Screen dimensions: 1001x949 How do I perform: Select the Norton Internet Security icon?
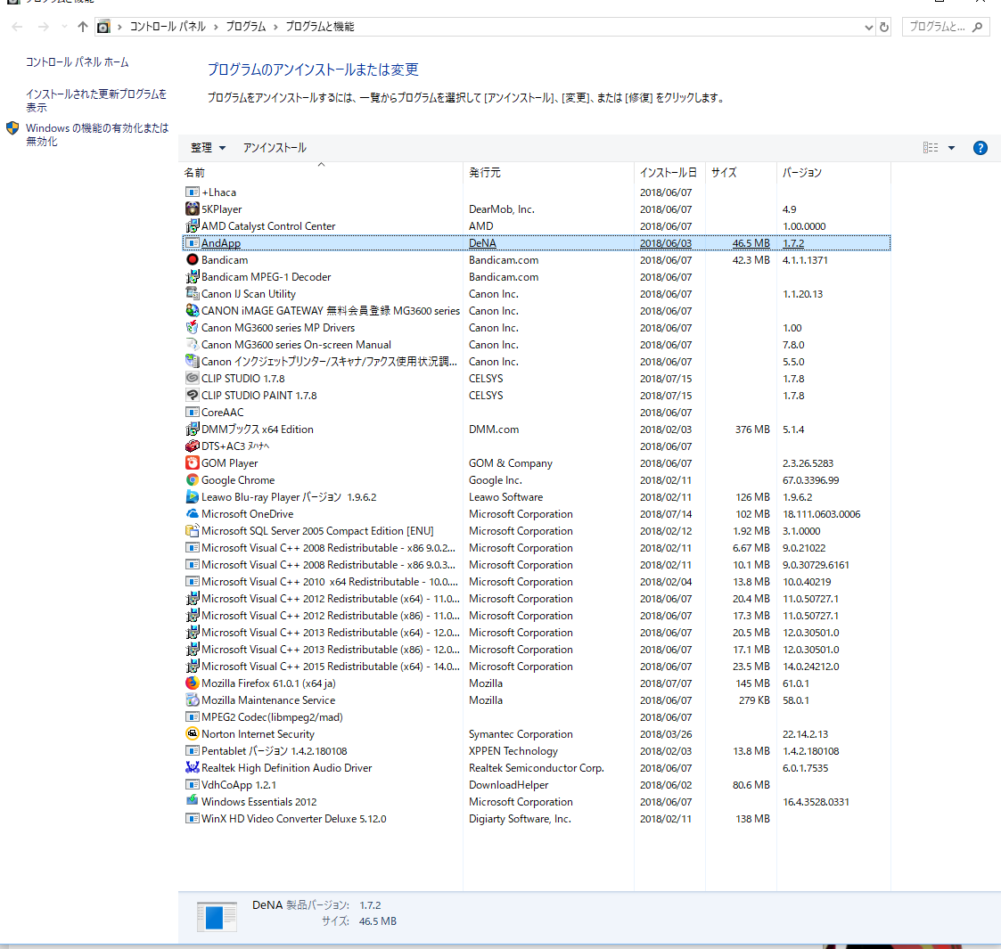(192, 734)
